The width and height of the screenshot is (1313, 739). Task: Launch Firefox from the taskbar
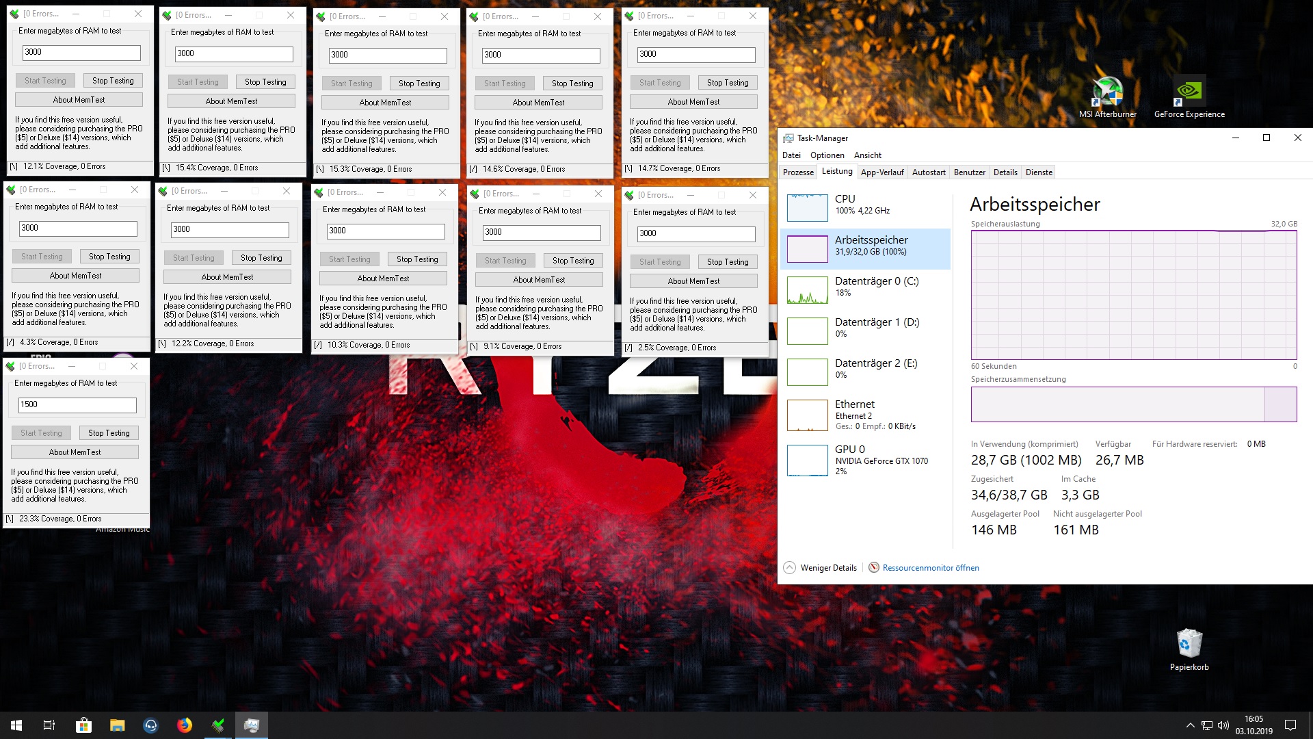[x=185, y=725]
